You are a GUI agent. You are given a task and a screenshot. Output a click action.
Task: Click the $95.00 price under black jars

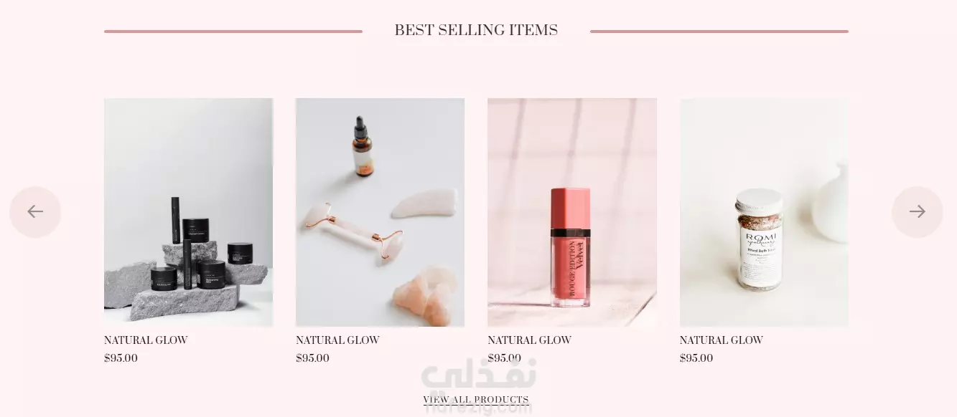tap(121, 358)
